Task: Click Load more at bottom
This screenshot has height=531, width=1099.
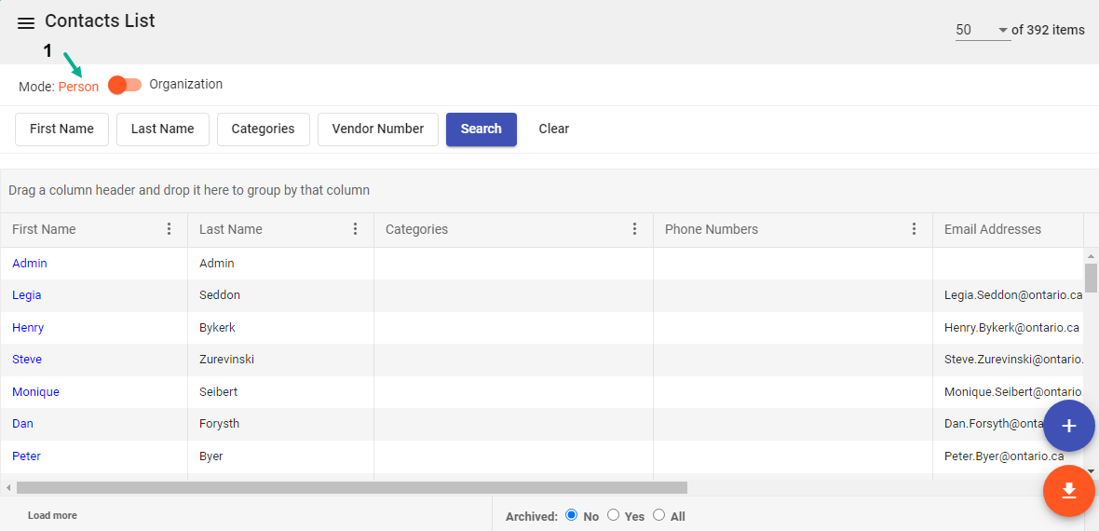Action: pyautogui.click(x=52, y=515)
